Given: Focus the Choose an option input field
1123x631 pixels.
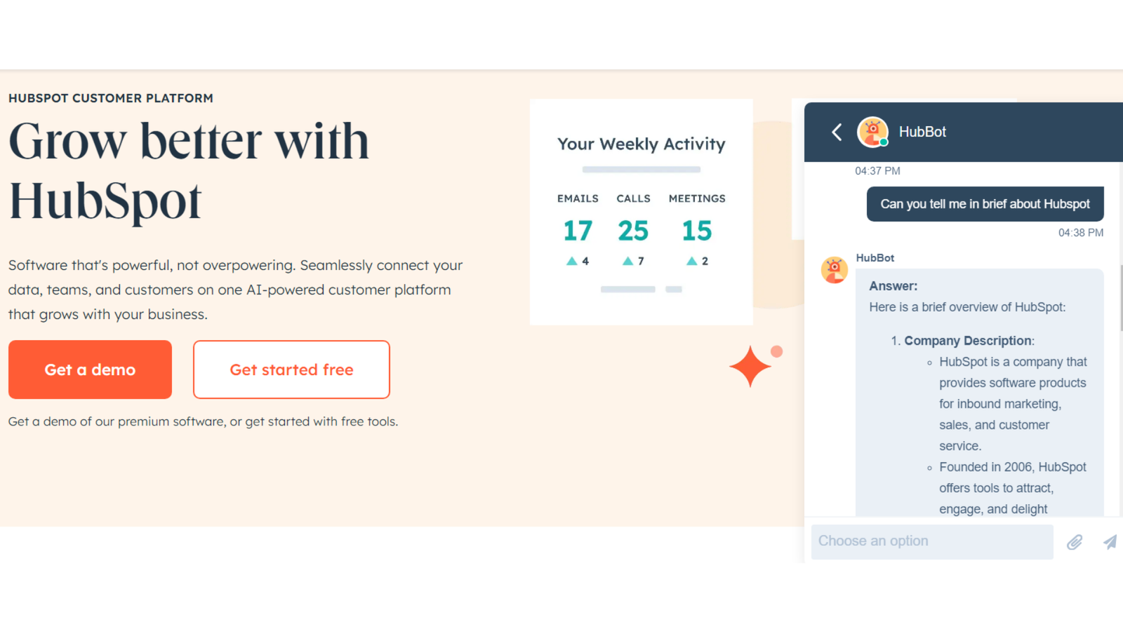Looking at the screenshot, I should pos(932,541).
